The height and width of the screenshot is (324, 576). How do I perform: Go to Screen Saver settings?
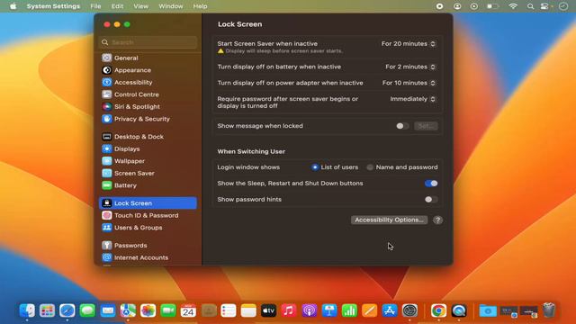[x=148, y=173]
